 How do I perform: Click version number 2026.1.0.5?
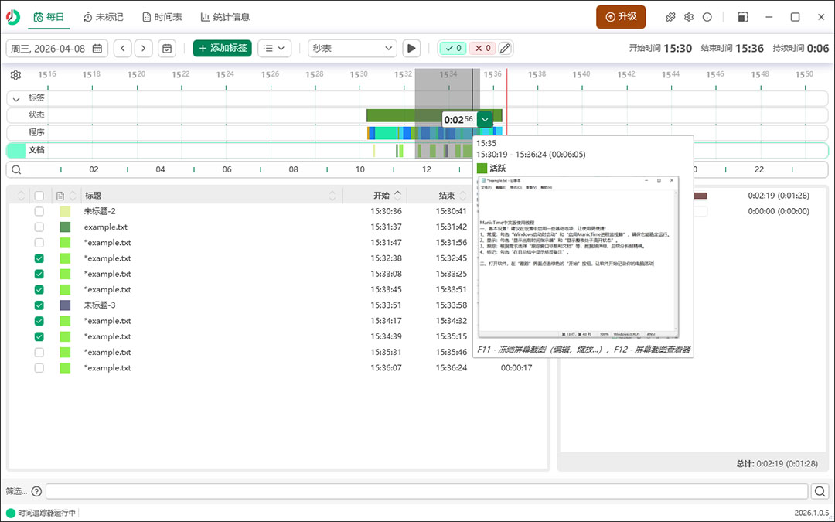pos(812,513)
